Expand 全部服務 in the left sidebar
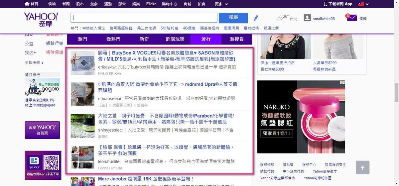Screen dimensions: 399x186 click(x=34, y=62)
